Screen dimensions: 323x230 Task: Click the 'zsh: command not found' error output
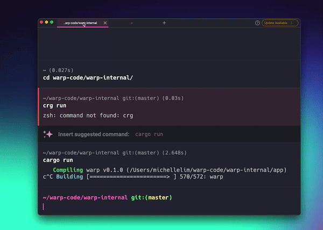coord(88,115)
